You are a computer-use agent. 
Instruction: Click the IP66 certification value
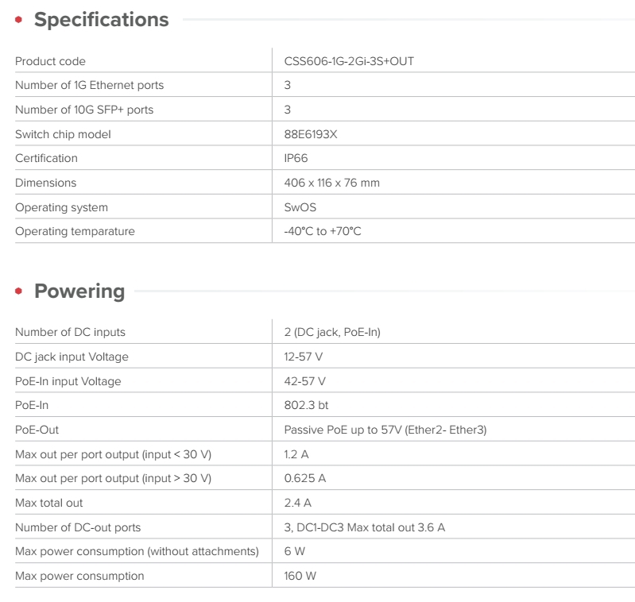(296, 158)
